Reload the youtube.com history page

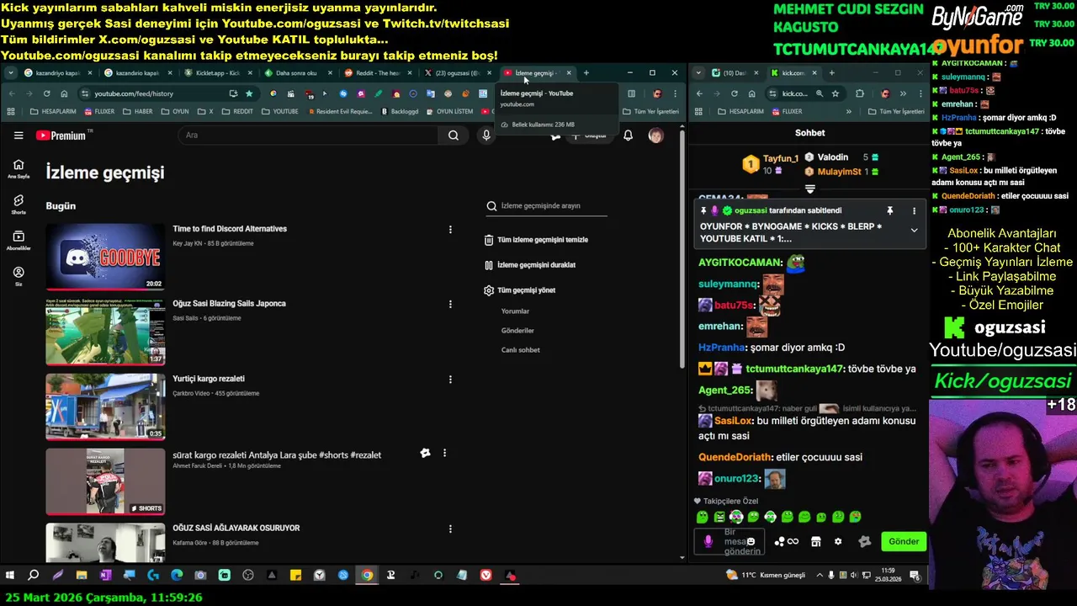pyautogui.click(x=46, y=93)
